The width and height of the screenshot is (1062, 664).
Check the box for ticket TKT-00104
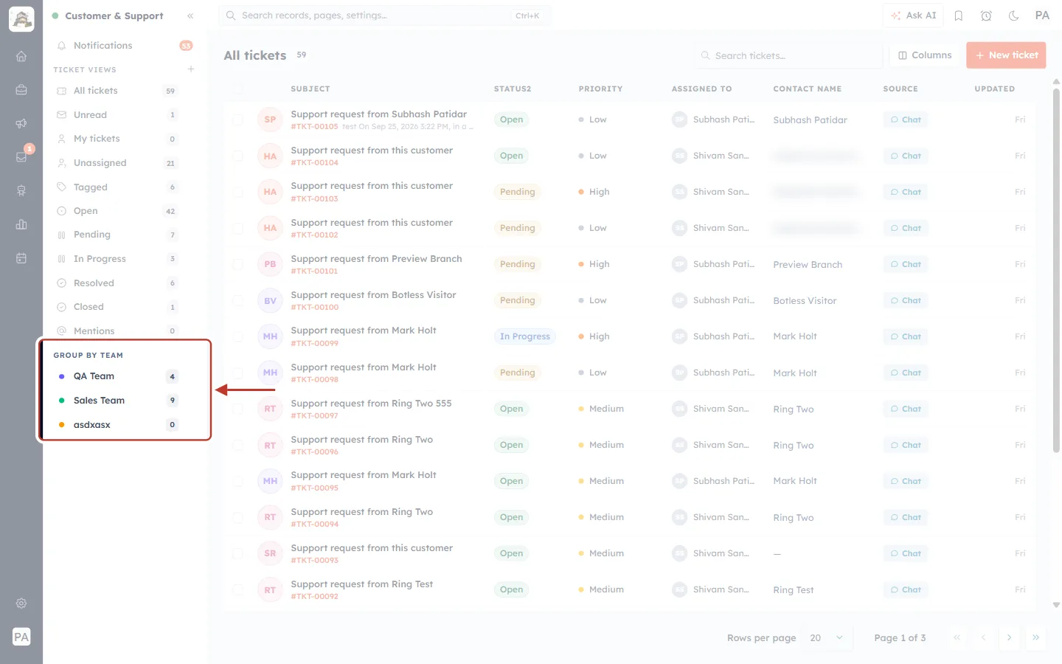(237, 156)
